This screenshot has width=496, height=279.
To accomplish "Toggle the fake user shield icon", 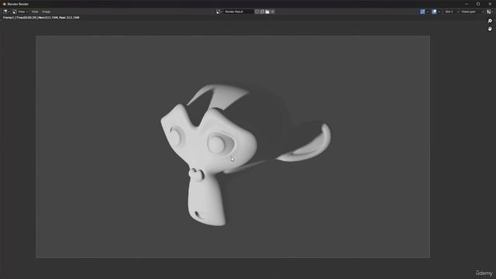I will pyautogui.click(x=257, y=12).
